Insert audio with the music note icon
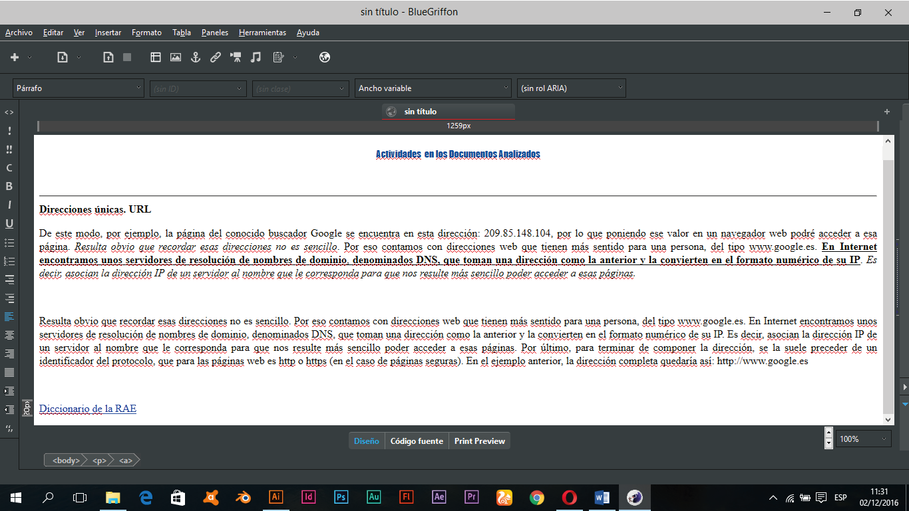 pyautogui.click(x=256, y=58)
